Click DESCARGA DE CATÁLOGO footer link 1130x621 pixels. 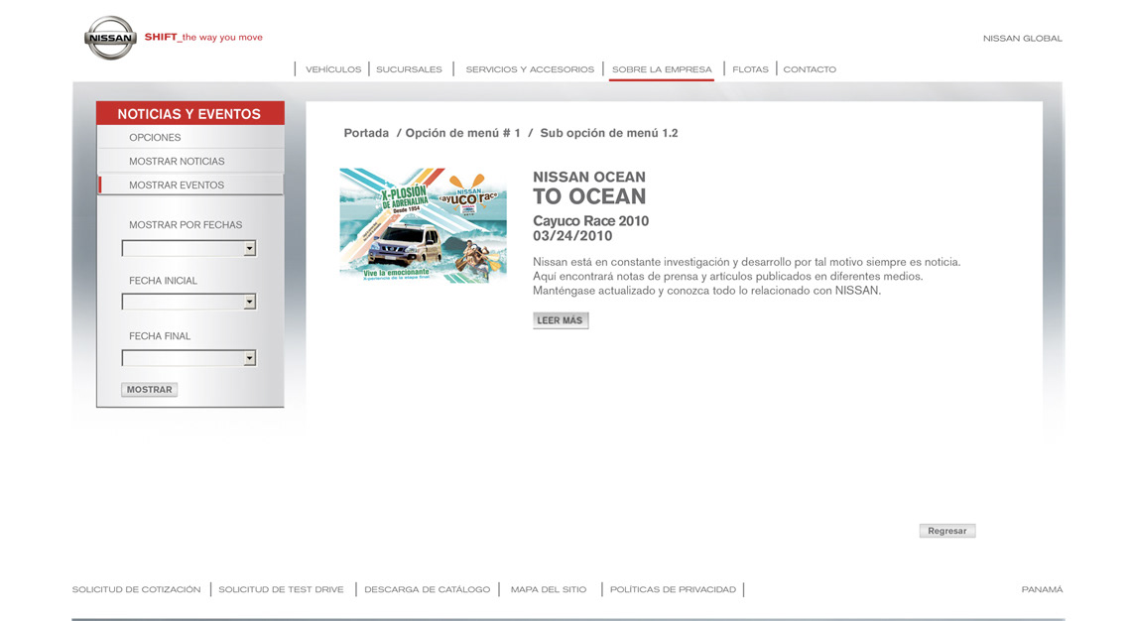[428, 589]
